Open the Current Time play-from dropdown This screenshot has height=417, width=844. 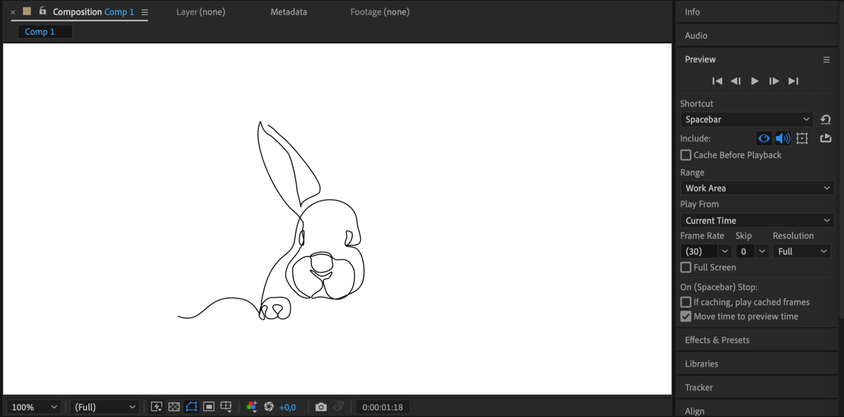tap(757, 220)
